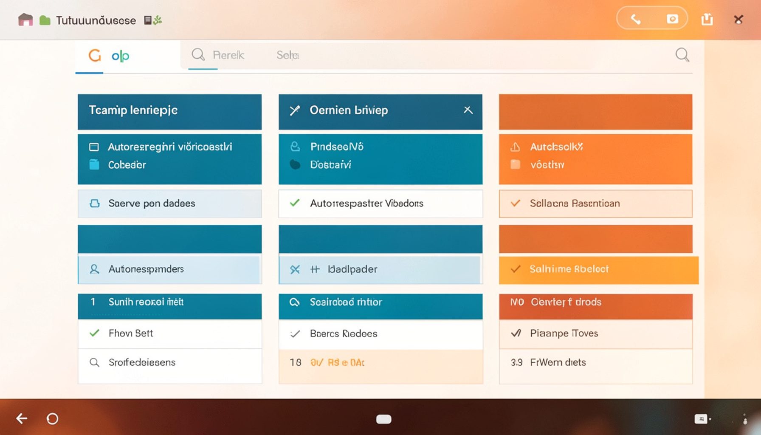This screenshot has height=435, width=761.
Task: Click the Sunih reoxoi header row
Action: pyautogui.click(x=169, y=306)
